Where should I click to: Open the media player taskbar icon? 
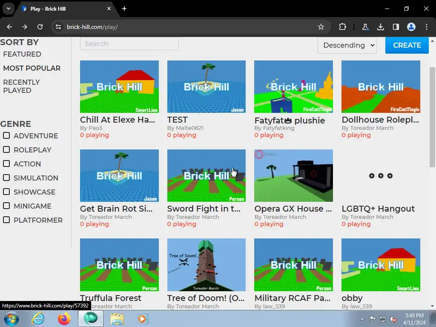(143, 318)
